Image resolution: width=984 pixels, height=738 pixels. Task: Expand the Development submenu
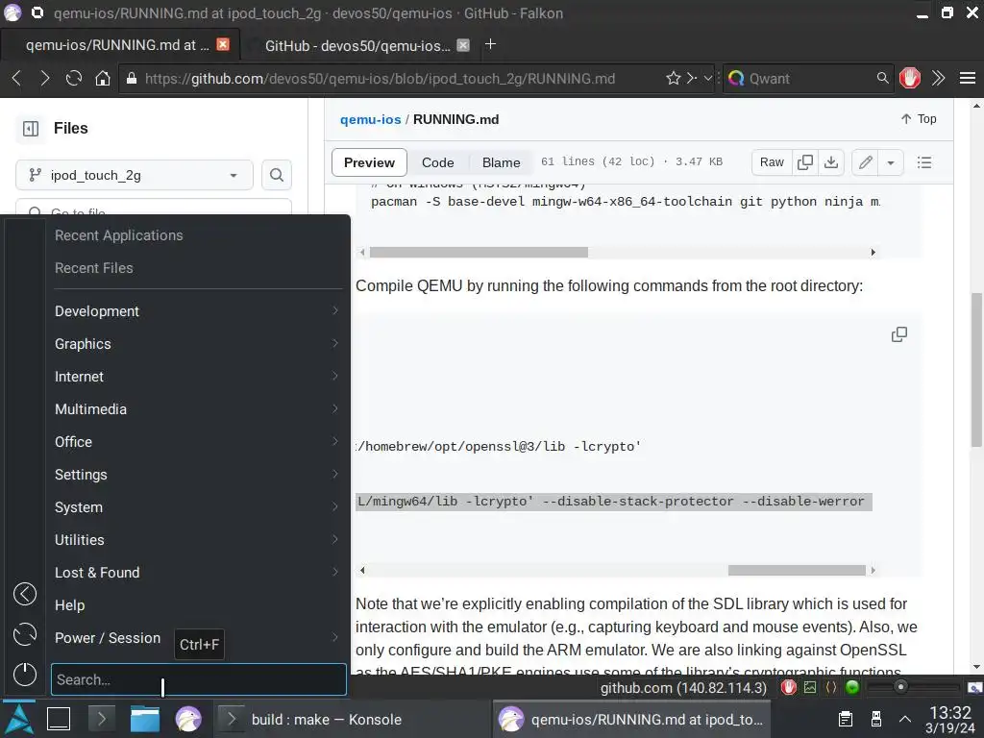click(197, 311)
